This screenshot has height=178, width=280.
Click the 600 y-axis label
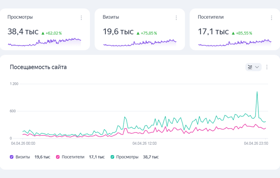(x=13, y=111)
